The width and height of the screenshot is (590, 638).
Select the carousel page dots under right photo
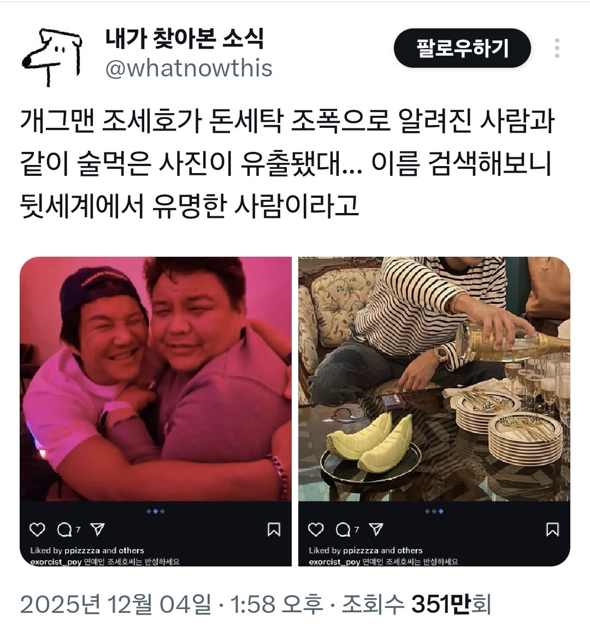[x=434, y=511]
